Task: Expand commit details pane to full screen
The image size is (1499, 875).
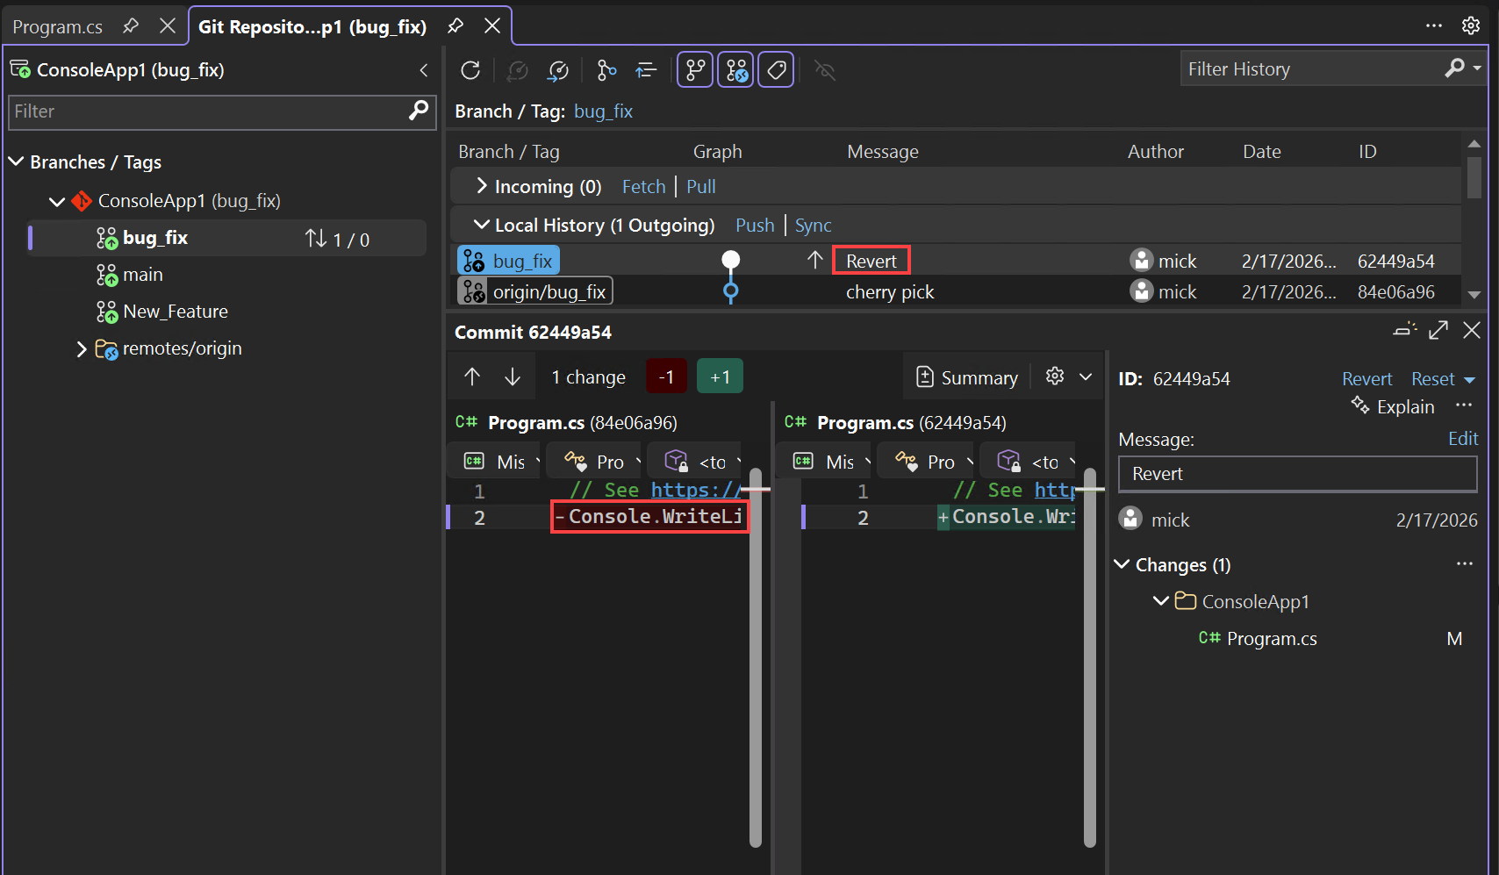Action: [x=1438, y=330]
